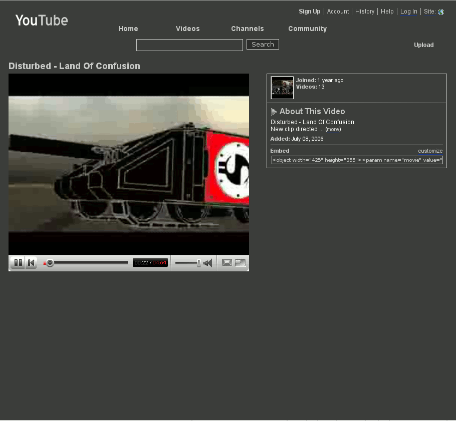Pause the video with the pause button

(18, 263)
